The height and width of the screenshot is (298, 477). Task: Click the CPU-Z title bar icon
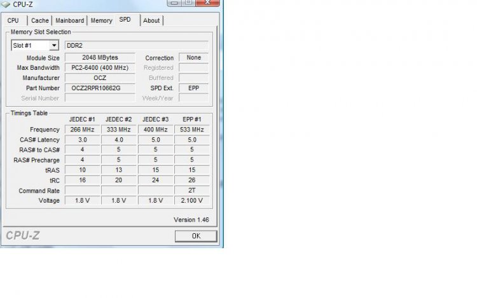click(6, 4)
